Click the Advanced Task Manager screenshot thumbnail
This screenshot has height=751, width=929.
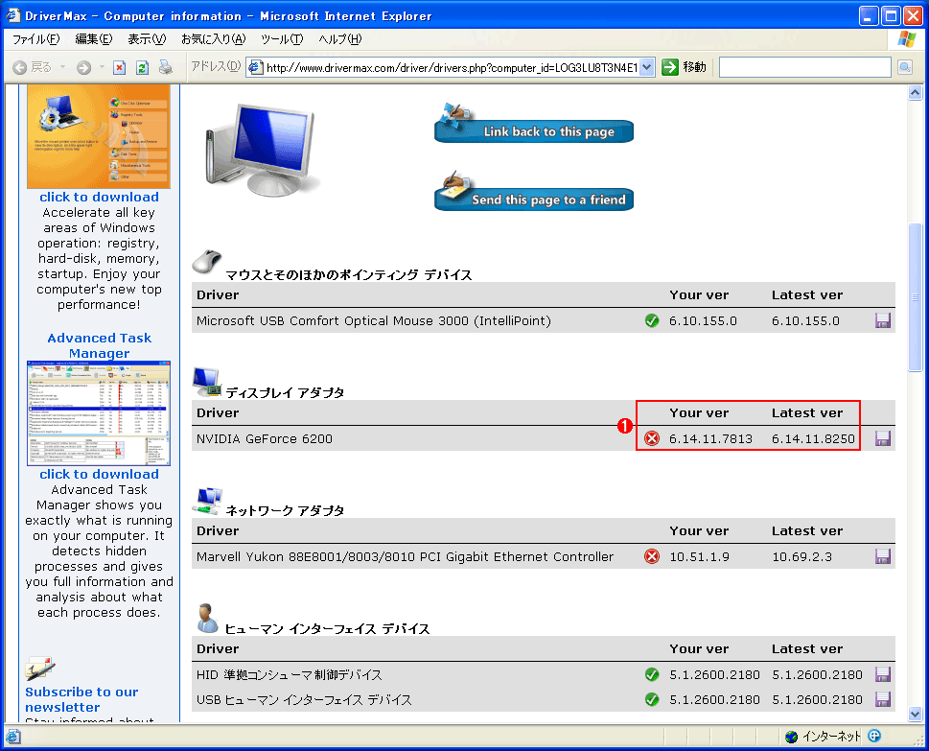[99, 412]
